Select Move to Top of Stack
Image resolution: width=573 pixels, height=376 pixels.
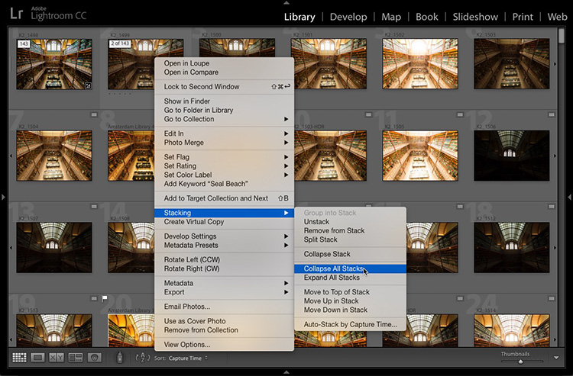350,292
